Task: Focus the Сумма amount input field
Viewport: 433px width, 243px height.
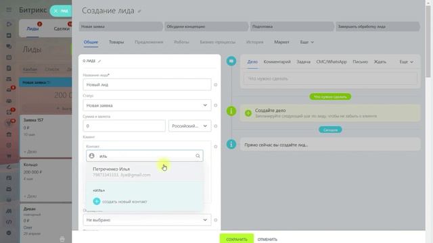Action: (x=124, y=126)
